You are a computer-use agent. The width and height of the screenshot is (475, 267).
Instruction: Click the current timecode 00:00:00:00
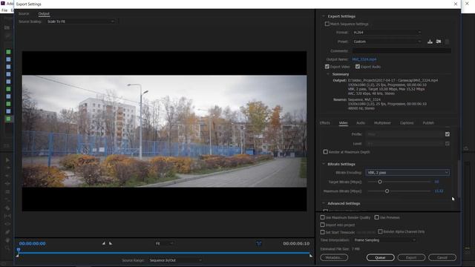[x=32, y=243]
